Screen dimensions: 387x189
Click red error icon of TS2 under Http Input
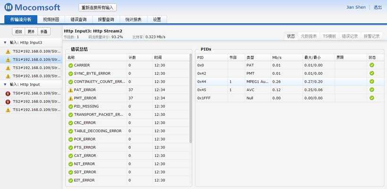8,102
